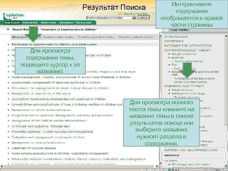Focus the search query input field

pos(109,18)
